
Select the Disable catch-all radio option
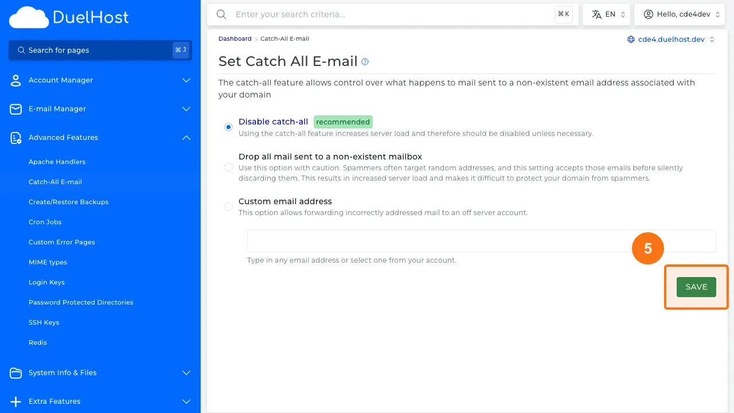228,127
